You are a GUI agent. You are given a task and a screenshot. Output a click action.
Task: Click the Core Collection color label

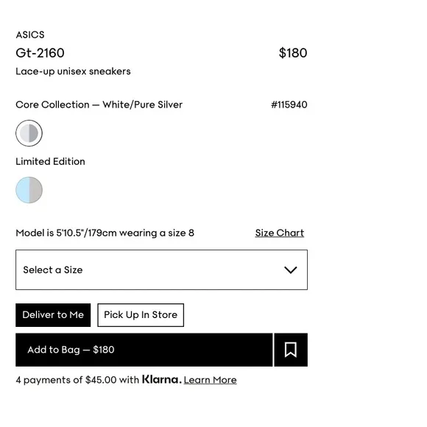tap(99, 105)
